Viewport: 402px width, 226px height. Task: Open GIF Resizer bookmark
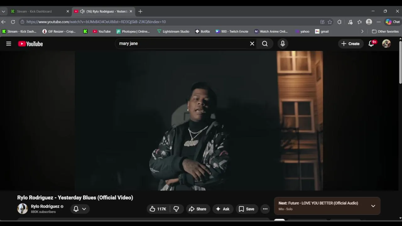point(59,31)
